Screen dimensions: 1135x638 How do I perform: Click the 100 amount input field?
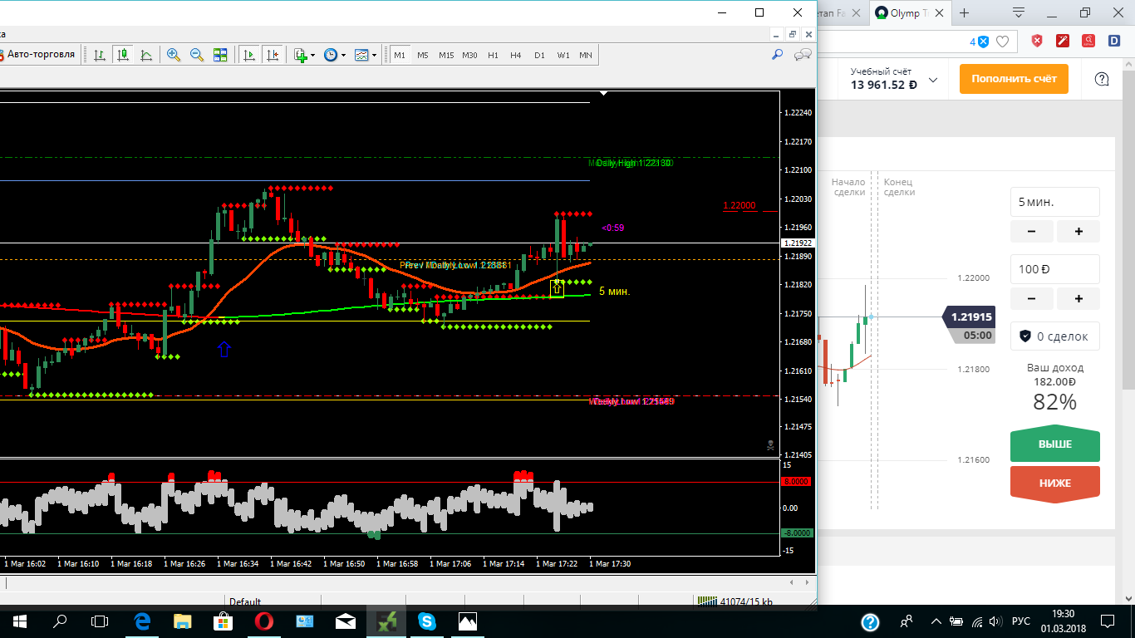click(1055, 269)
